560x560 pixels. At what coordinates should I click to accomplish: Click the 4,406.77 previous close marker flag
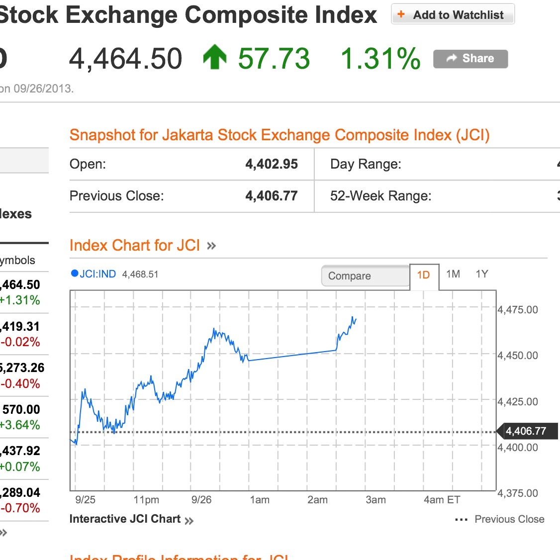point(527,431)
